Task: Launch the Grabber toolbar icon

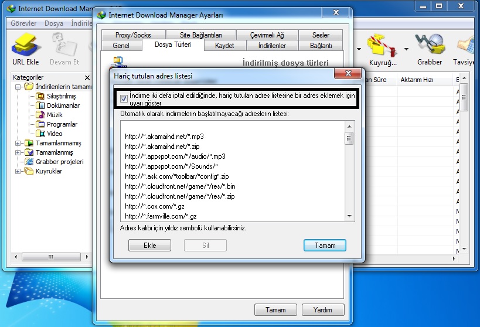Action: [x=430, y=45]
